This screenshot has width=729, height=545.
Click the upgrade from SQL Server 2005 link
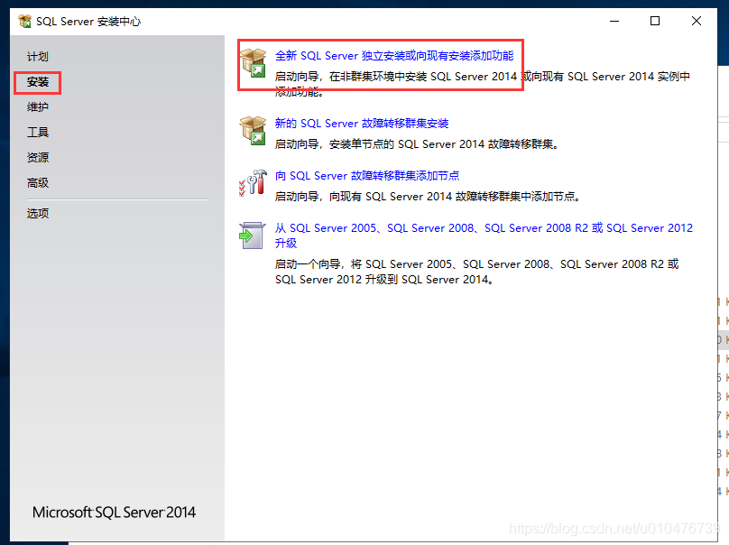pyautogui.click(x=484, y=236)
